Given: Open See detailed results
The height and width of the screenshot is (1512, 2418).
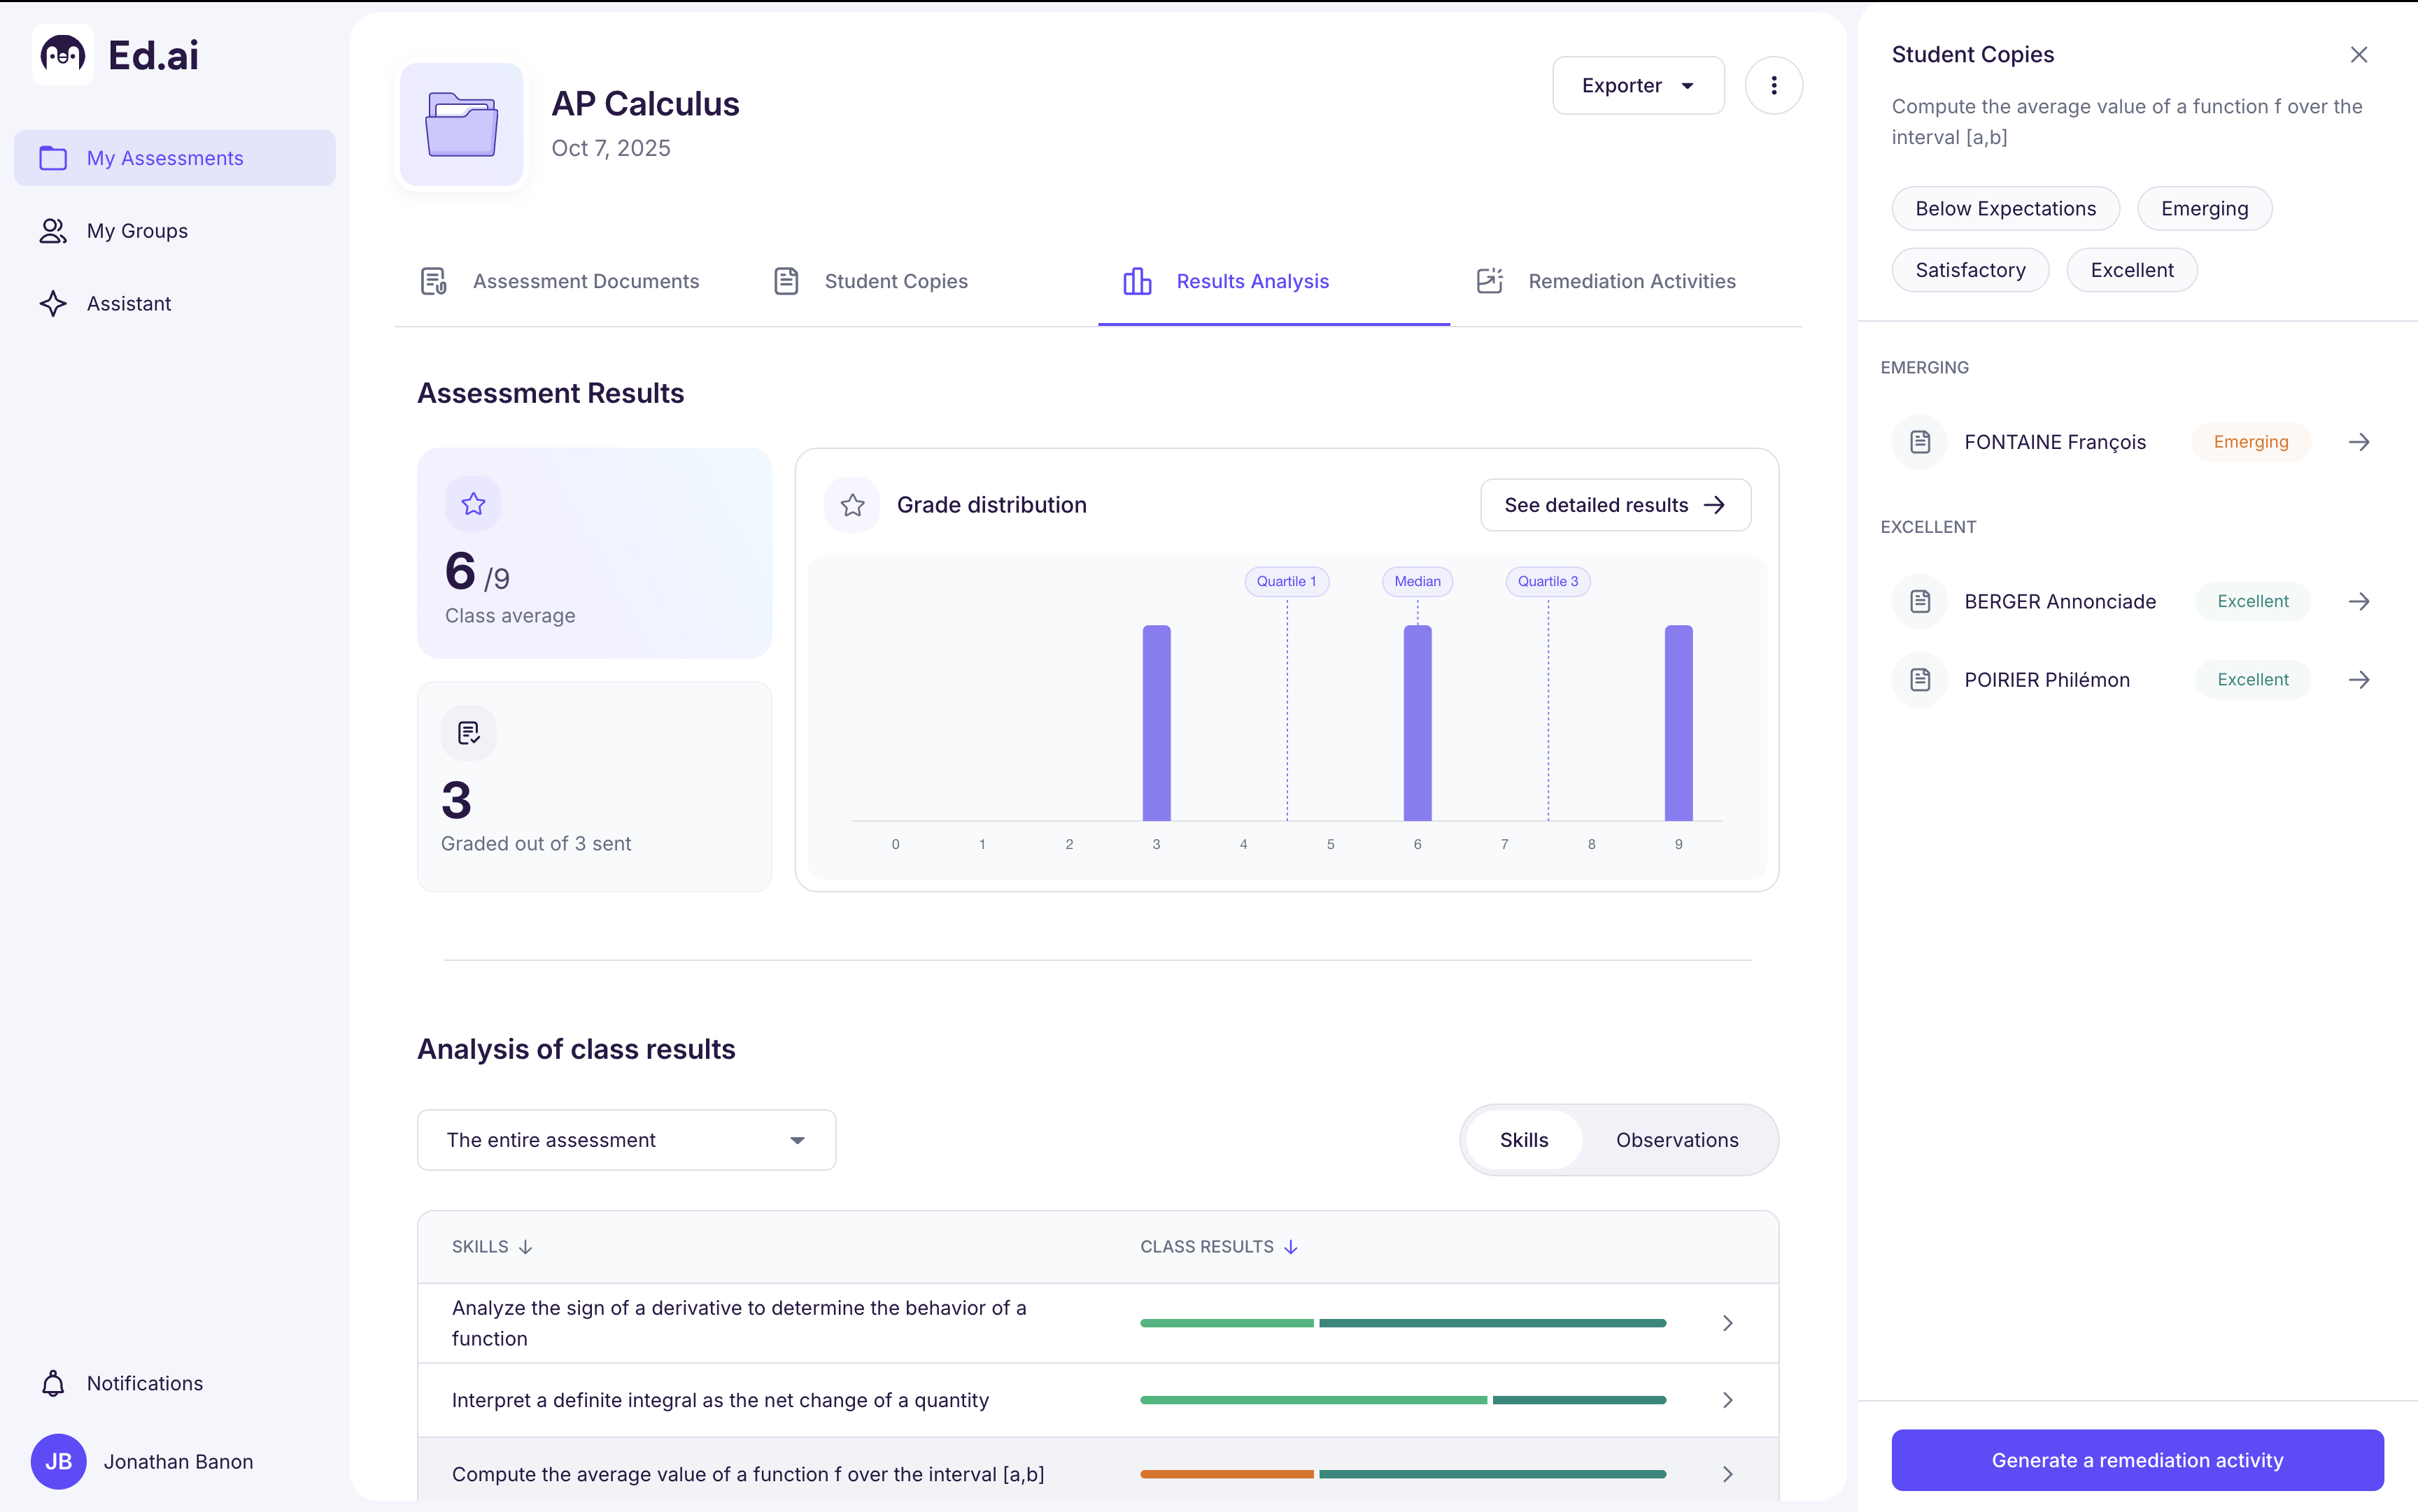Looking at the screenshot, I should pyautogui.click(x=1613, y=505).
